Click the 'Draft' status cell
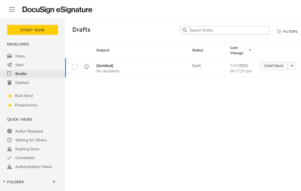 point(196,65)
